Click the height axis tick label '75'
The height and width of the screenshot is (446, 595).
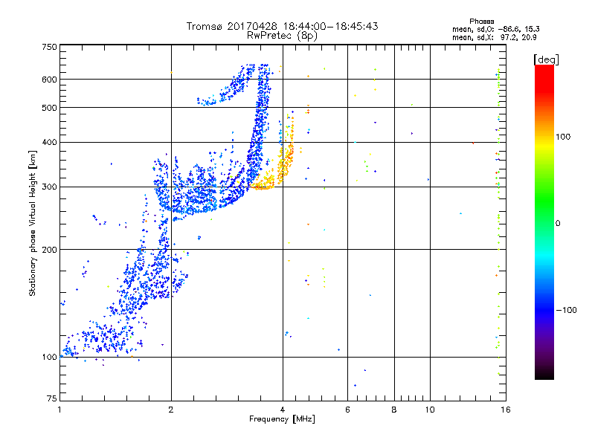52,398
